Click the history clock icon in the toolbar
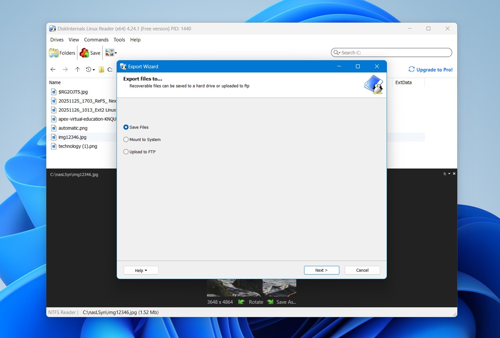 pos(88,69)
